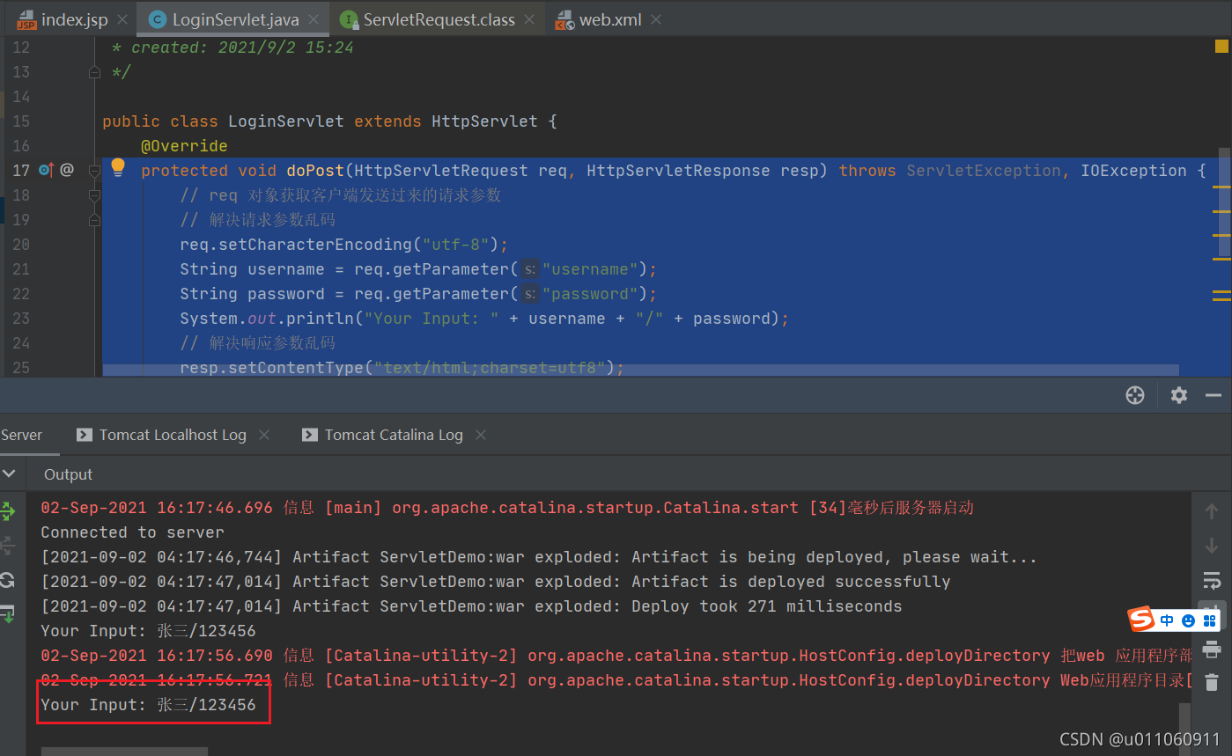Toggle the Chinese 中 input mode
1232x756 pixels.
tap(1167, 620)
